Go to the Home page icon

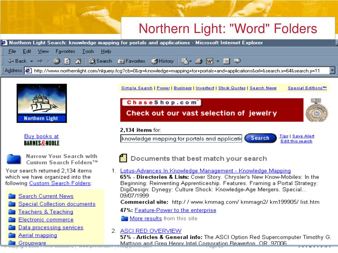pyautogui.click(x=78, y=61)
